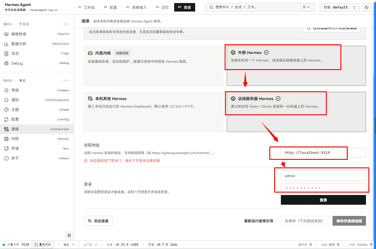Click the 内核 v0.19.0 cd88 status entry

coord(122,244)
